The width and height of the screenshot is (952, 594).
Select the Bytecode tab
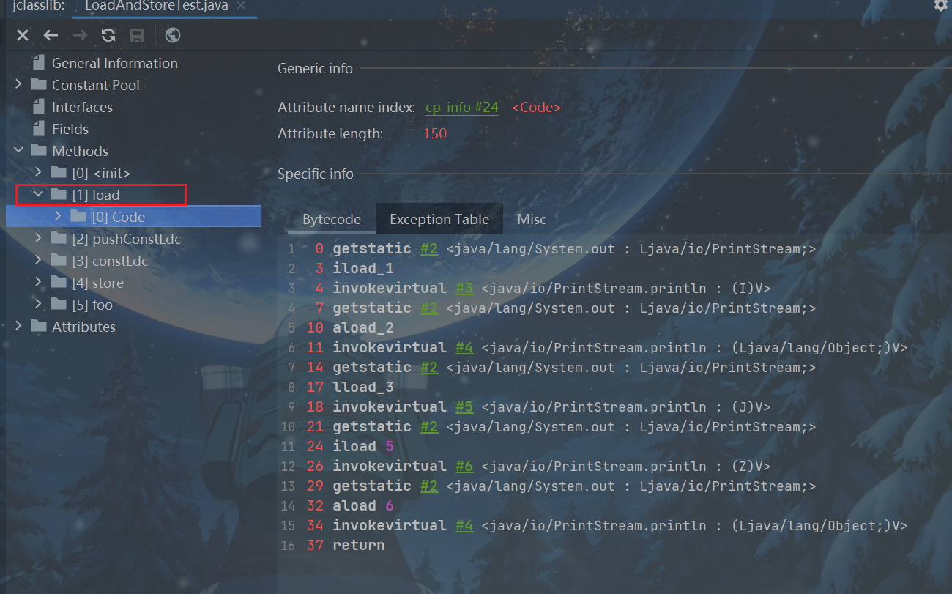click(331, 219)
